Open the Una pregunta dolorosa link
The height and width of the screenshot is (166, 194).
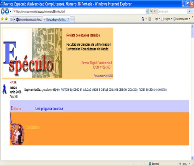click(x=49, y=109)
